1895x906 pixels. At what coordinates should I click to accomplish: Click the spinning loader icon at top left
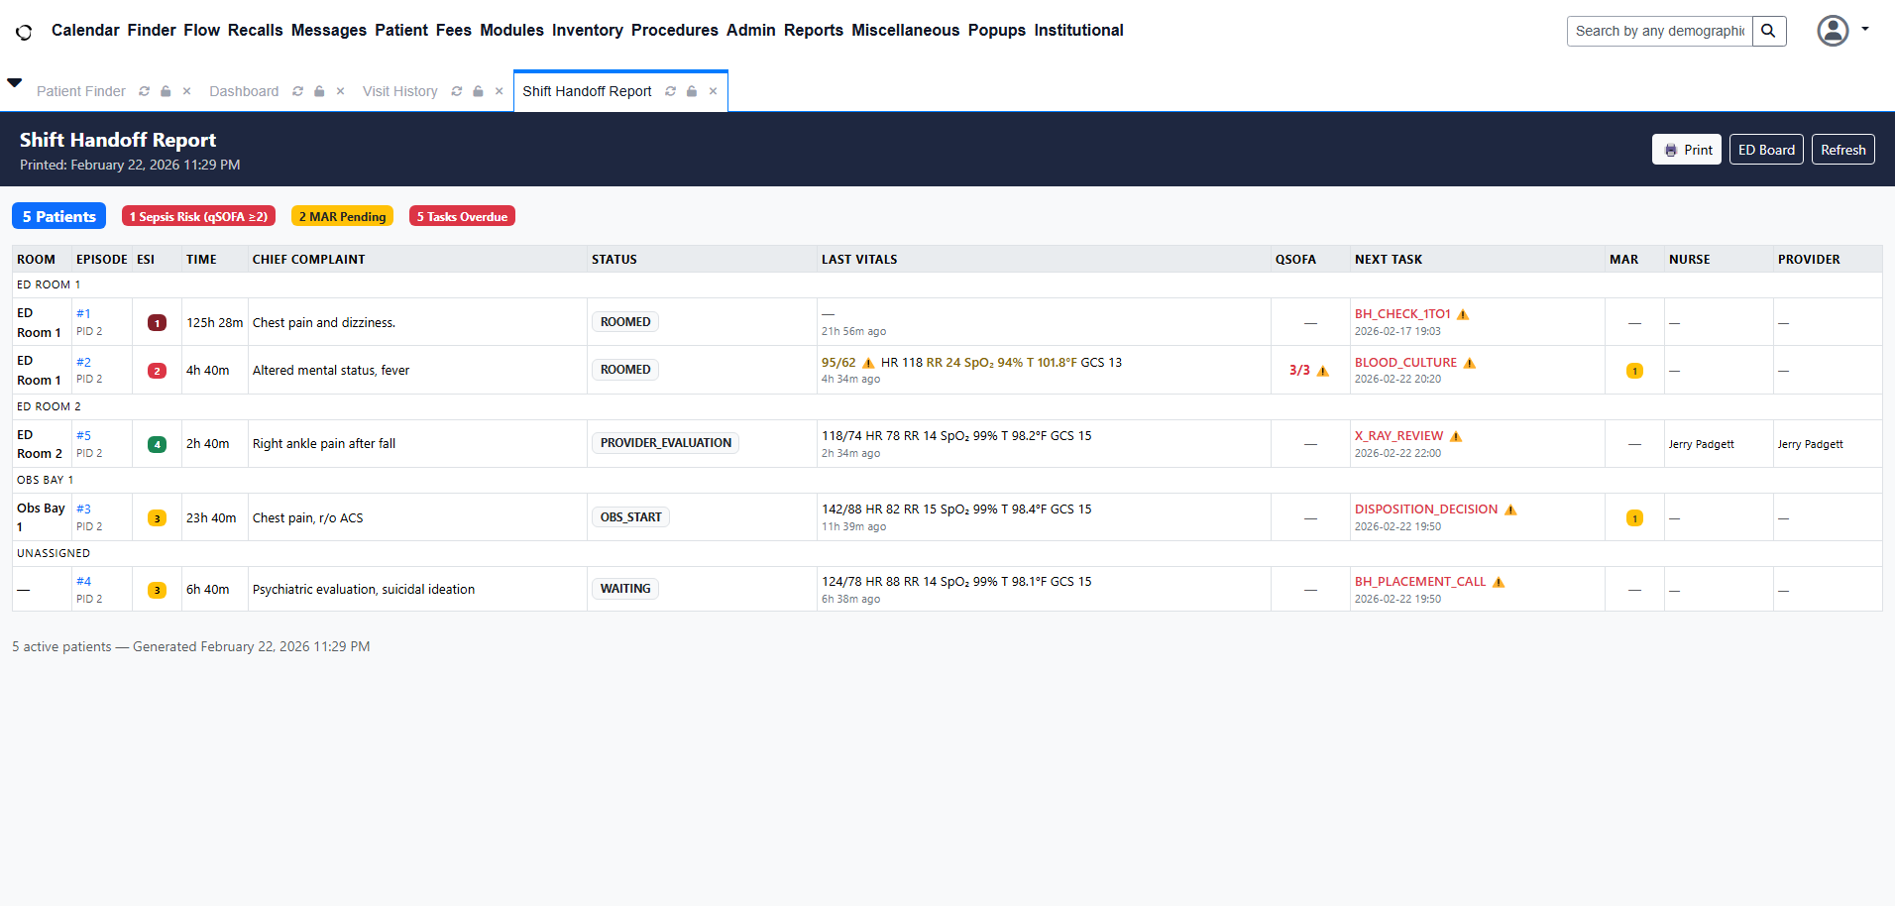[24, 32]
